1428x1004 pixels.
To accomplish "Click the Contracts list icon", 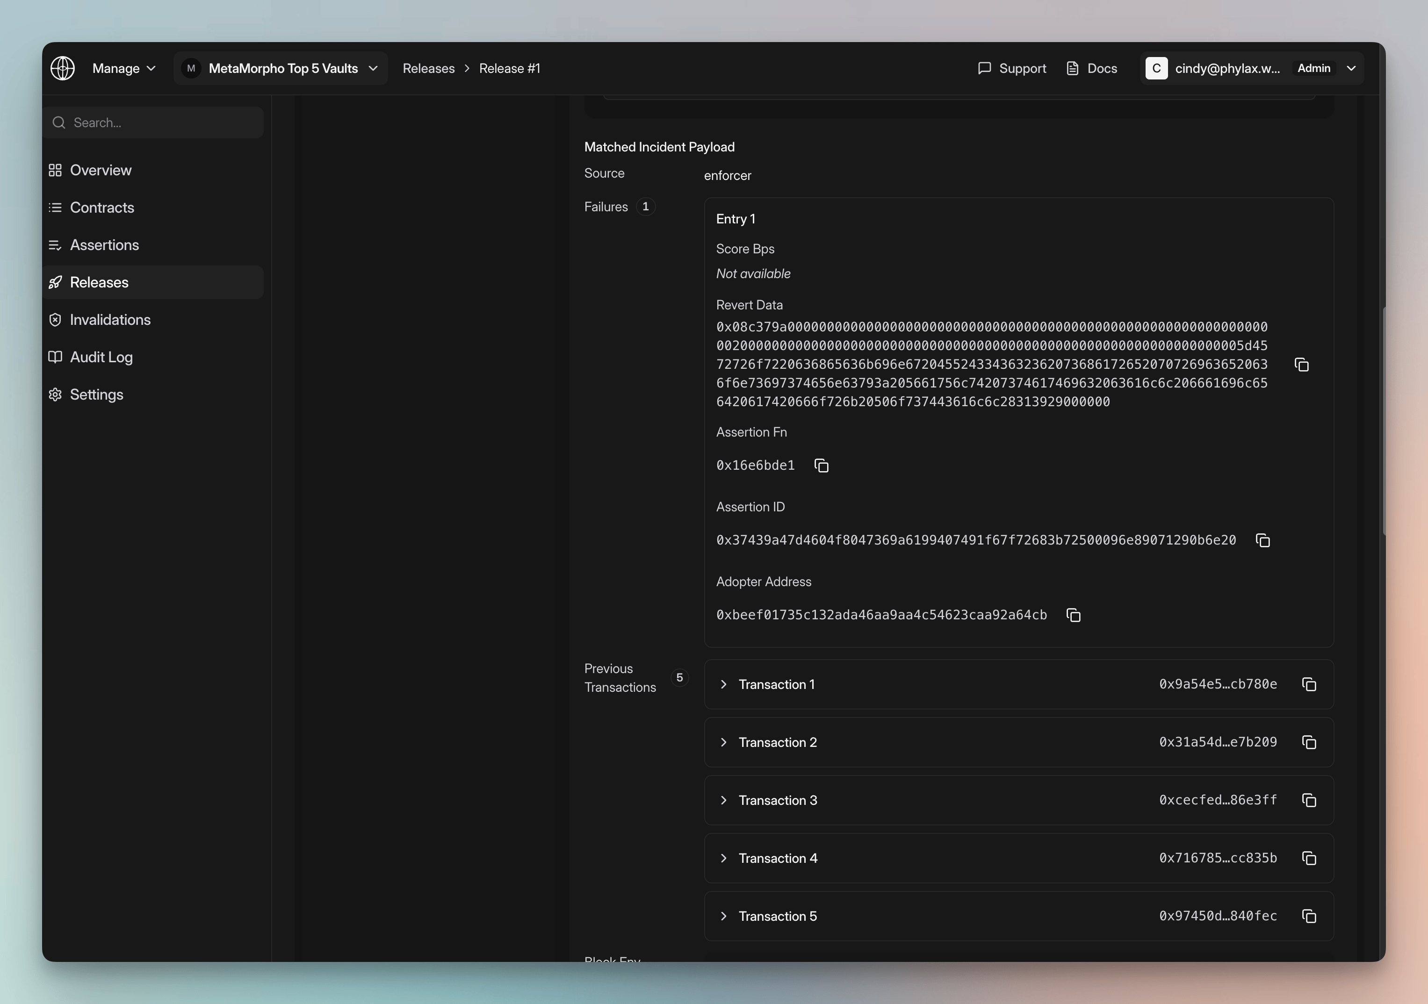I will click(55, 208).
